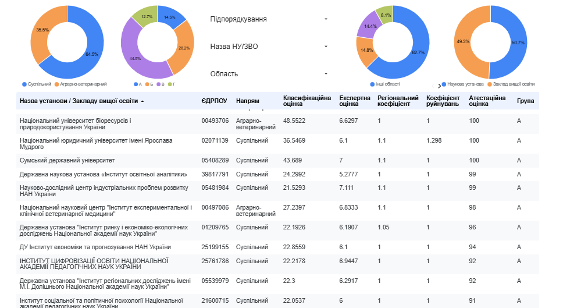Sort by Атестаційна оцінка column header
The width and height of the screenshot is (563, 308).
[x=487, y=101]
